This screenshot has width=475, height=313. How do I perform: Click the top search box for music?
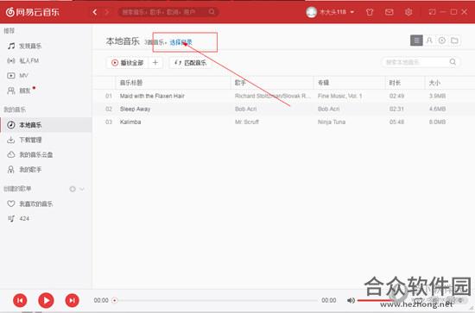(168, 12)
